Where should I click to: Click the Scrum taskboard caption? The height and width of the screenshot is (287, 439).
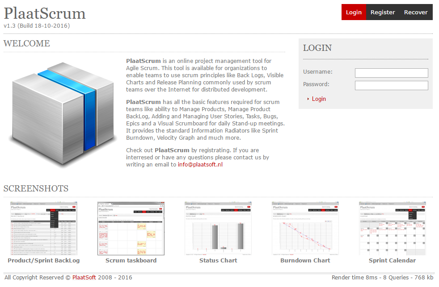tap(131, 261)
